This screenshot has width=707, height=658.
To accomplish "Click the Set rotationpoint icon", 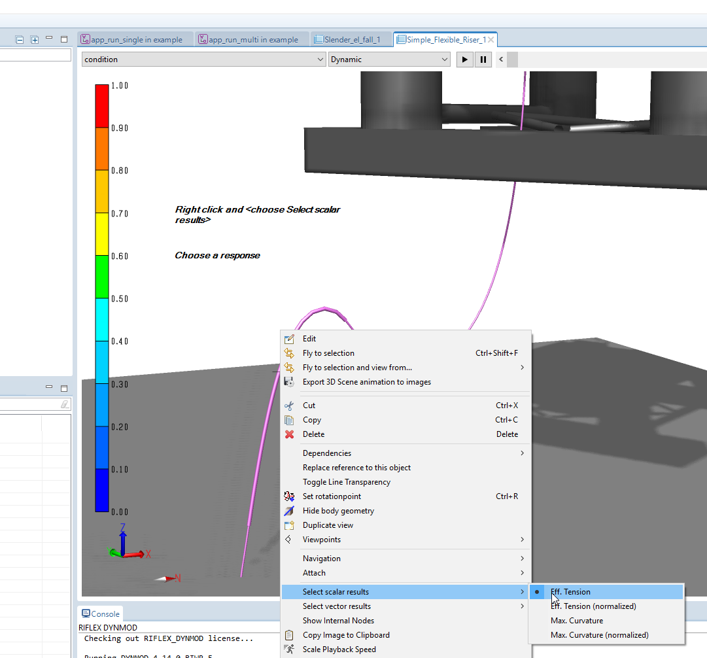I will point(289,496).
